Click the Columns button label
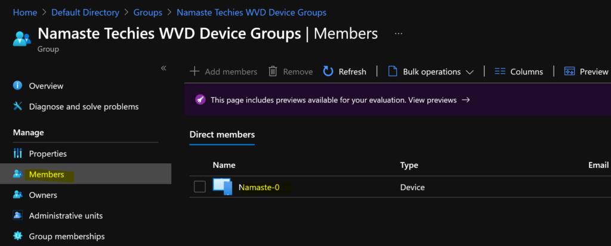The height and width of the screenshot is (246, 611). tap(526, 71)
